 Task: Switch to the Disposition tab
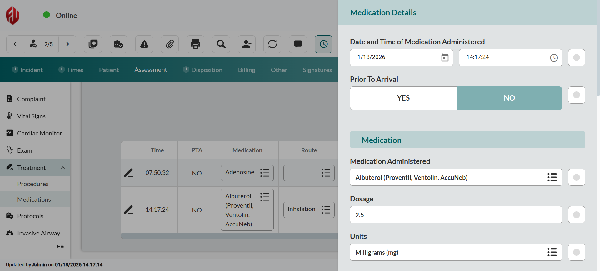point(203,70)
